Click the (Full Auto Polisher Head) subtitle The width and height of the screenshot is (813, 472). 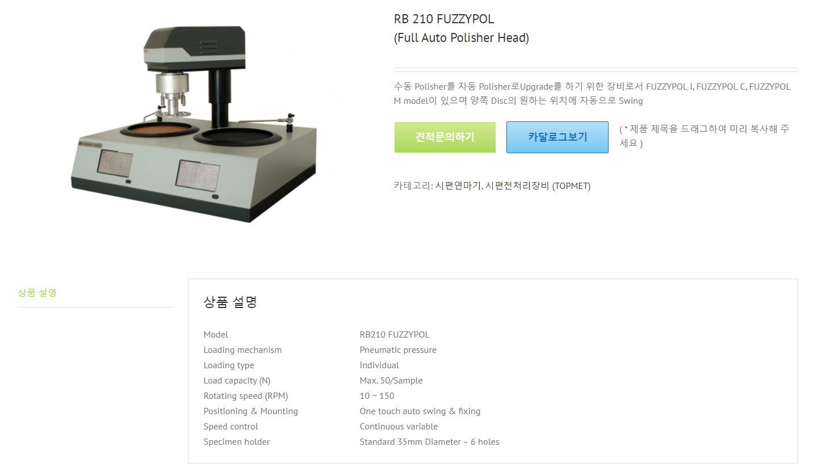pos(462,38)
